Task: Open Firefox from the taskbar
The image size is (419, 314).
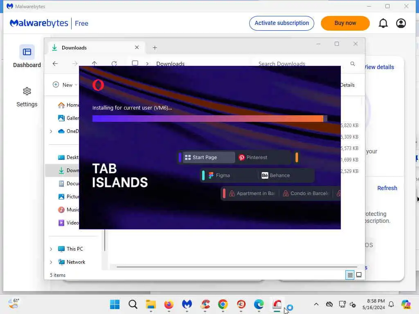Action: pyautogui.click(x=169, y=304)
